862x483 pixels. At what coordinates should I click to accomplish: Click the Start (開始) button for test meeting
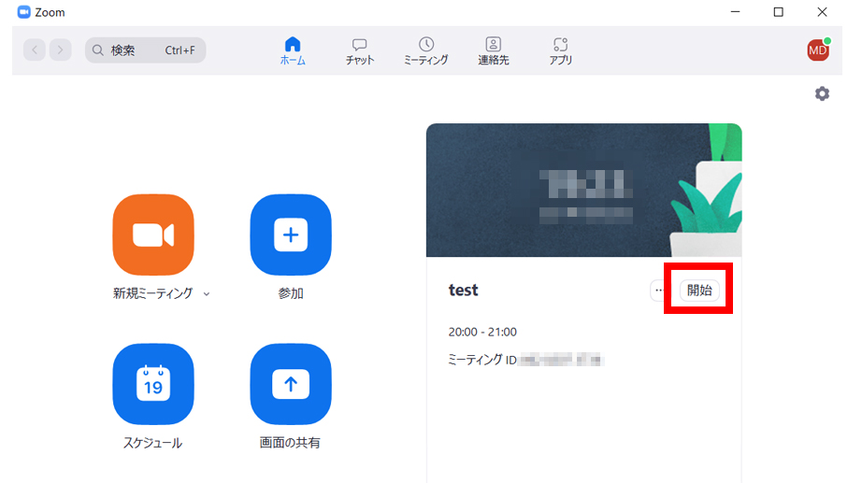[699, 290]
